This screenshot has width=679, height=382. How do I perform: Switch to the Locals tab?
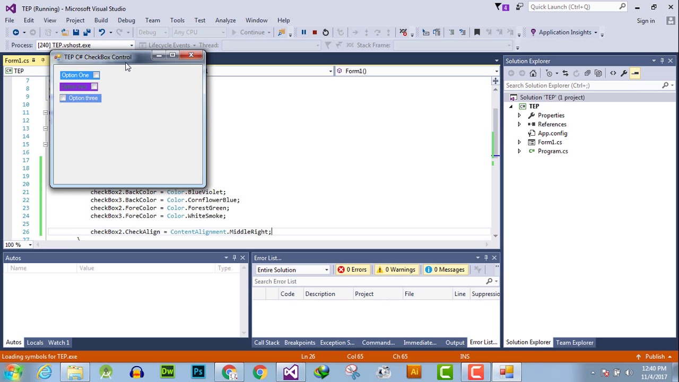[x=35, y=343]
